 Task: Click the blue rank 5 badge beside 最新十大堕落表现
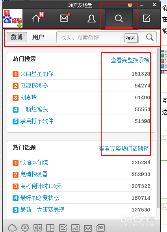(15, 210)
